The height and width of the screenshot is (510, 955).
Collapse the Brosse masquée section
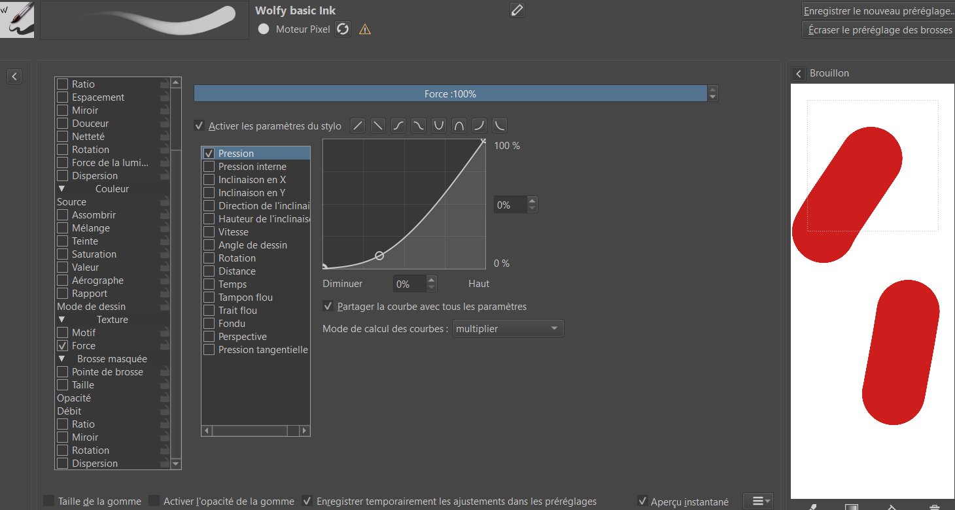pyautogui.click(x=62, y=358)
